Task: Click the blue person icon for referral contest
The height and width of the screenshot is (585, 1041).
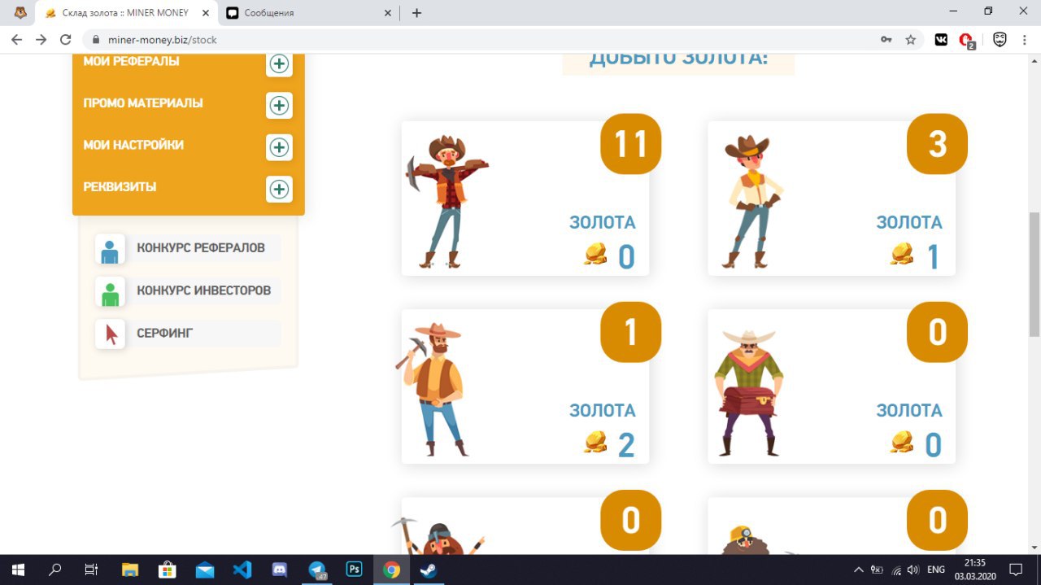Action: pos(110,249)
